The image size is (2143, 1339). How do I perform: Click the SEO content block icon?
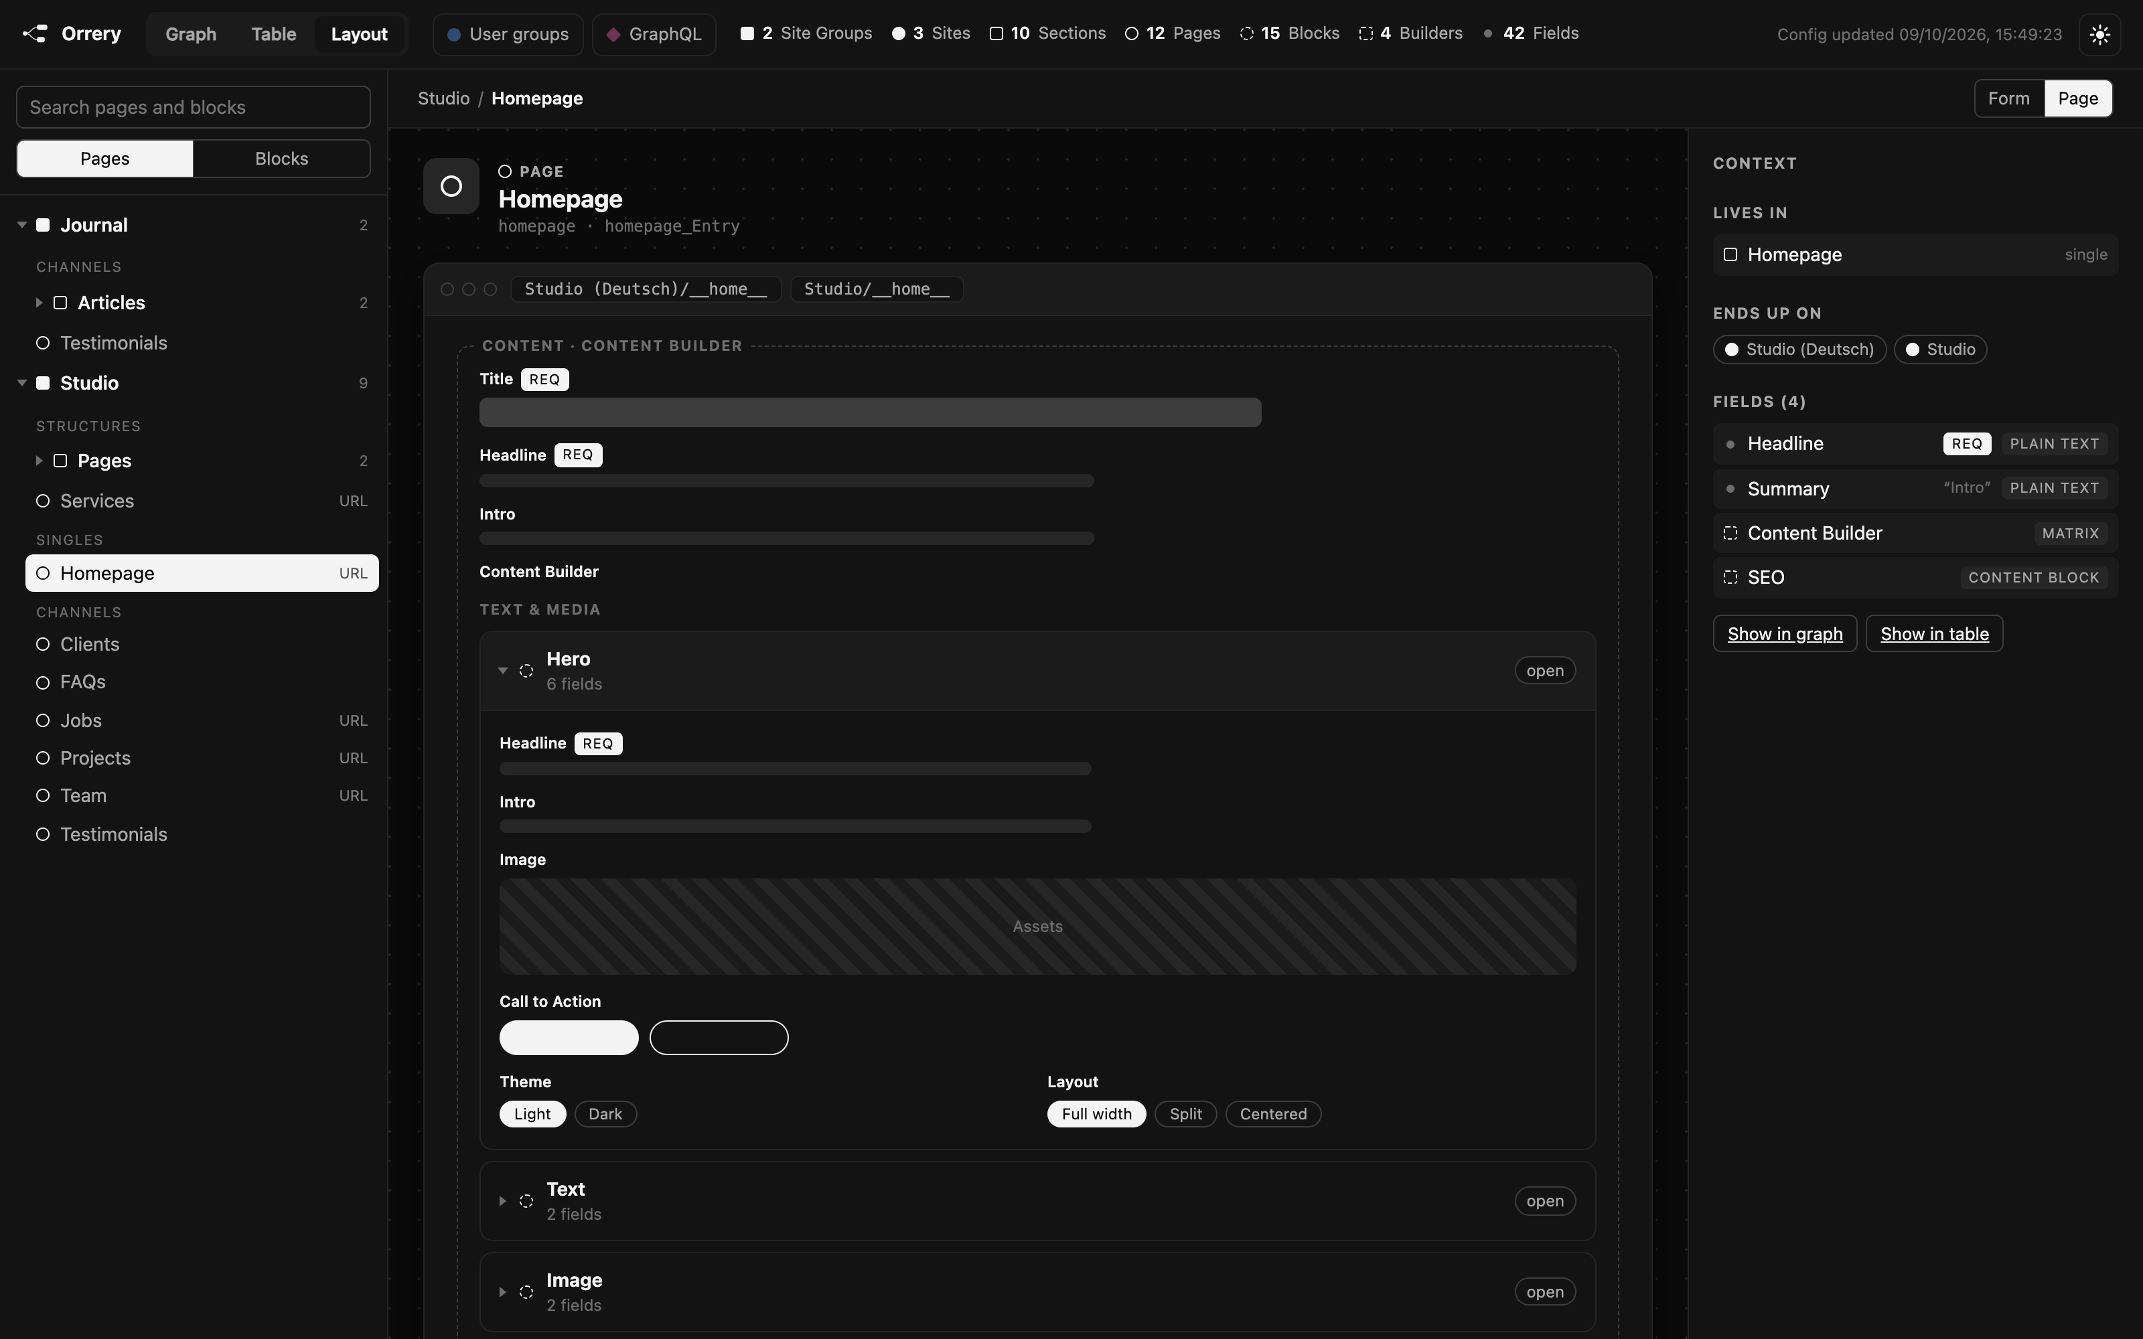click(x=1730, y=577)
